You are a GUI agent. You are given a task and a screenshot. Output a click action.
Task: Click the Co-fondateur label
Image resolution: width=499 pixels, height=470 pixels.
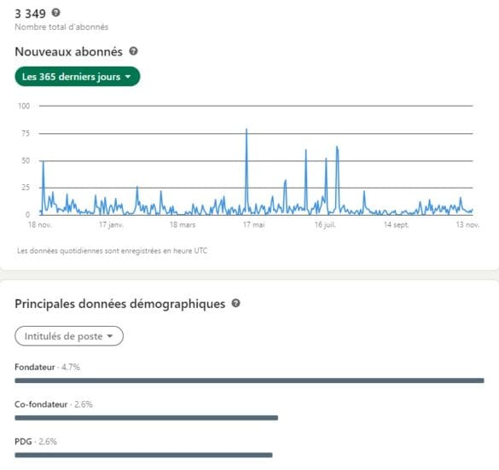tap(41, 404)
